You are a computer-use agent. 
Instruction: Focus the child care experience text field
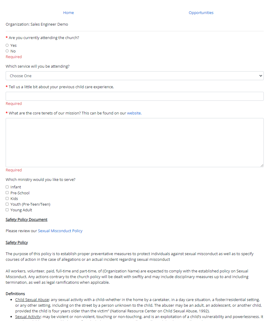tap(134, 96)
